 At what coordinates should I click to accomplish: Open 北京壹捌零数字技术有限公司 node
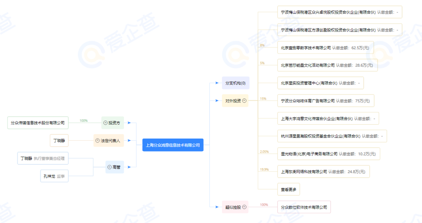(x=325, y=48)
